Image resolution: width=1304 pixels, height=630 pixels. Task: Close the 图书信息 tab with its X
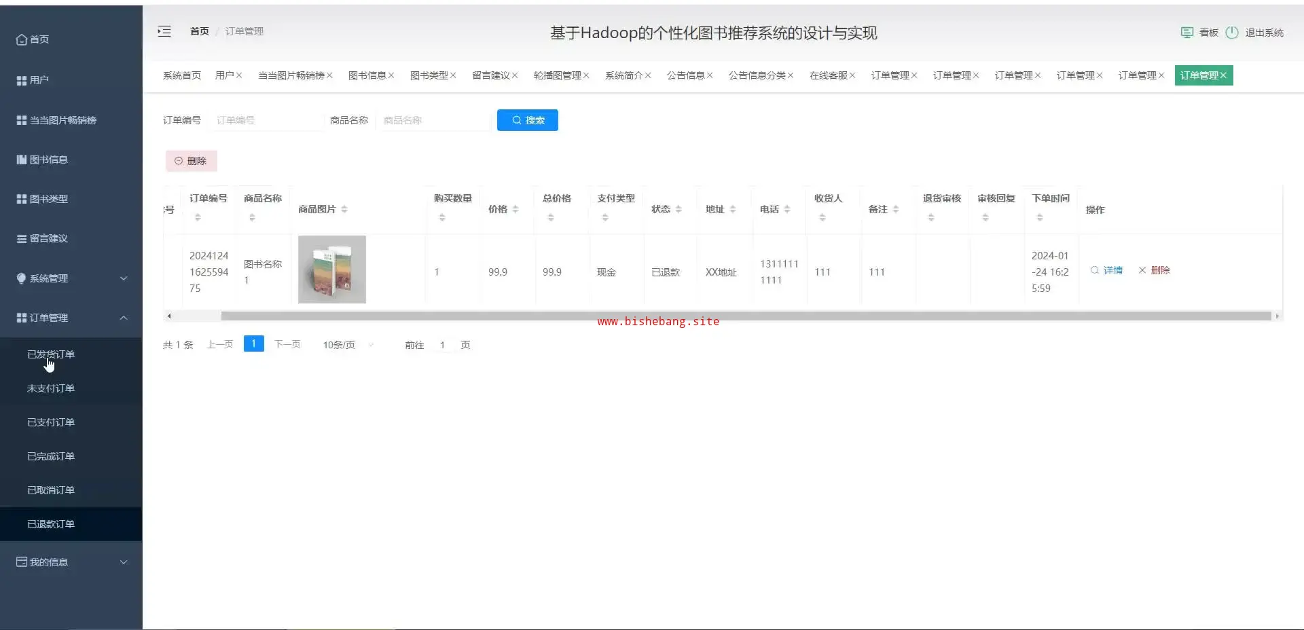[391, 75]
